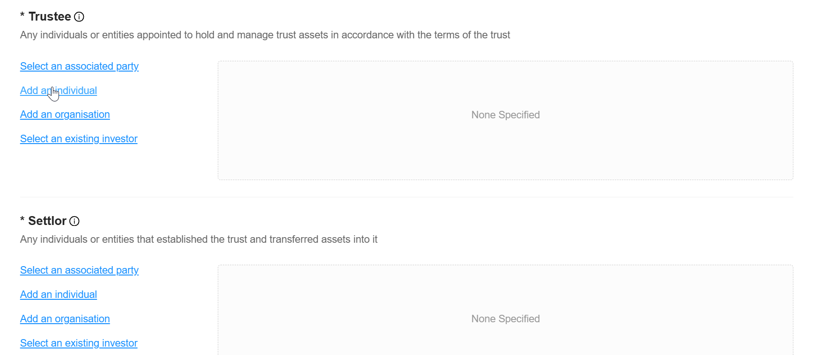Click the Trustee description text
Viewport: 821px width, 355px height.
click(265, 35)
